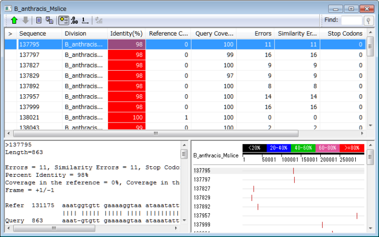The image size is (379, 237).
Task: Select sequence row 137797
Action: (185, 55)
